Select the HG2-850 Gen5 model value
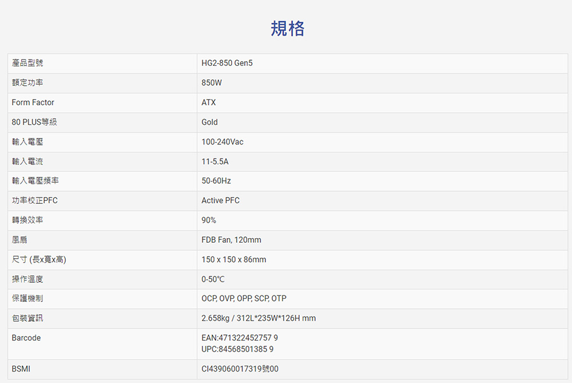Viewport: 572px width, 383px height. [x=227, y=63]
